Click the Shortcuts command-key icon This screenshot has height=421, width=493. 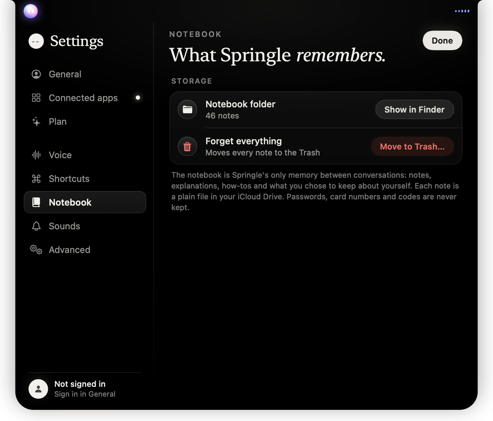(36, 179)
